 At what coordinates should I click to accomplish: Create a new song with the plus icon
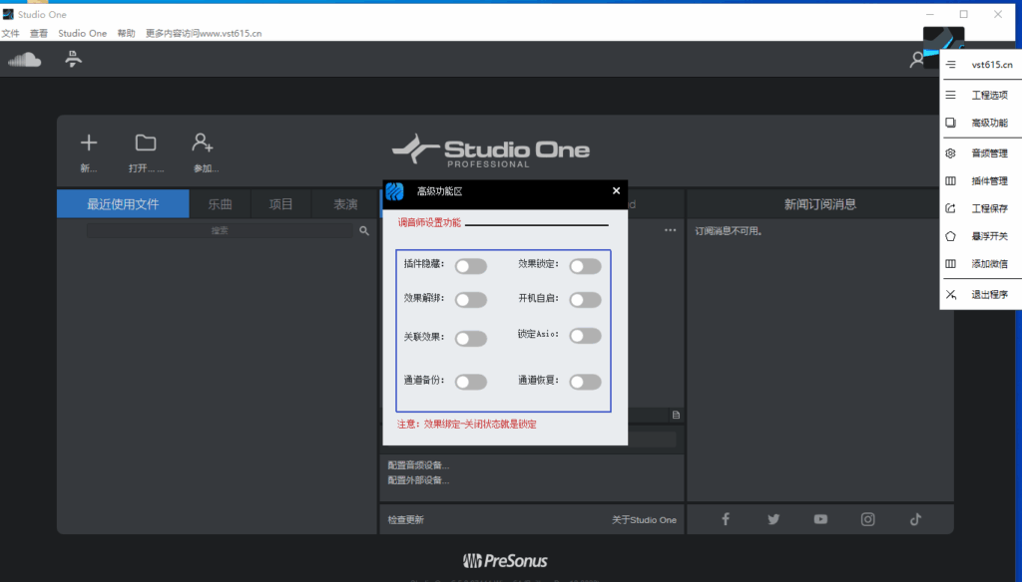[89, 142]
